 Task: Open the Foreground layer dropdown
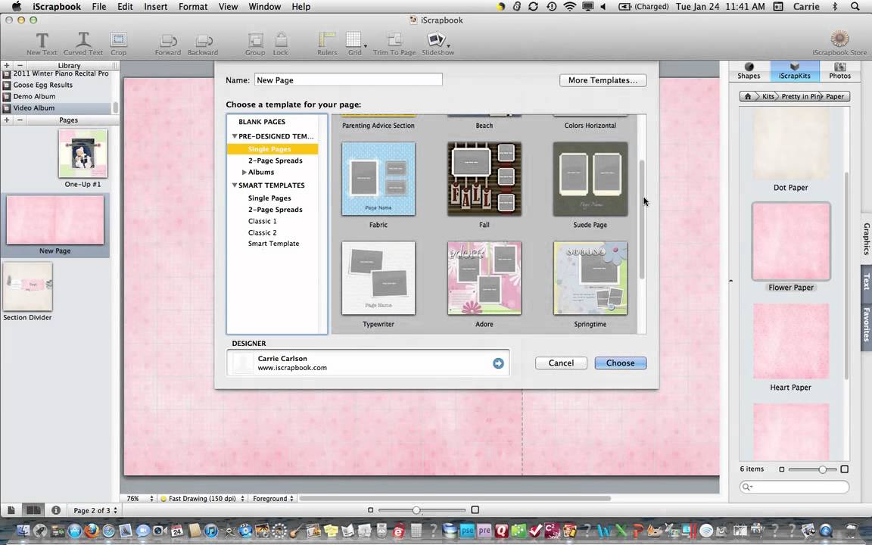[273, 498]
